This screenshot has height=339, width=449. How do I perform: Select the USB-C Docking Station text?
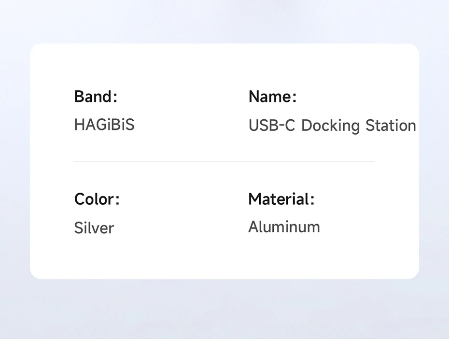click(x=332, y=126)
